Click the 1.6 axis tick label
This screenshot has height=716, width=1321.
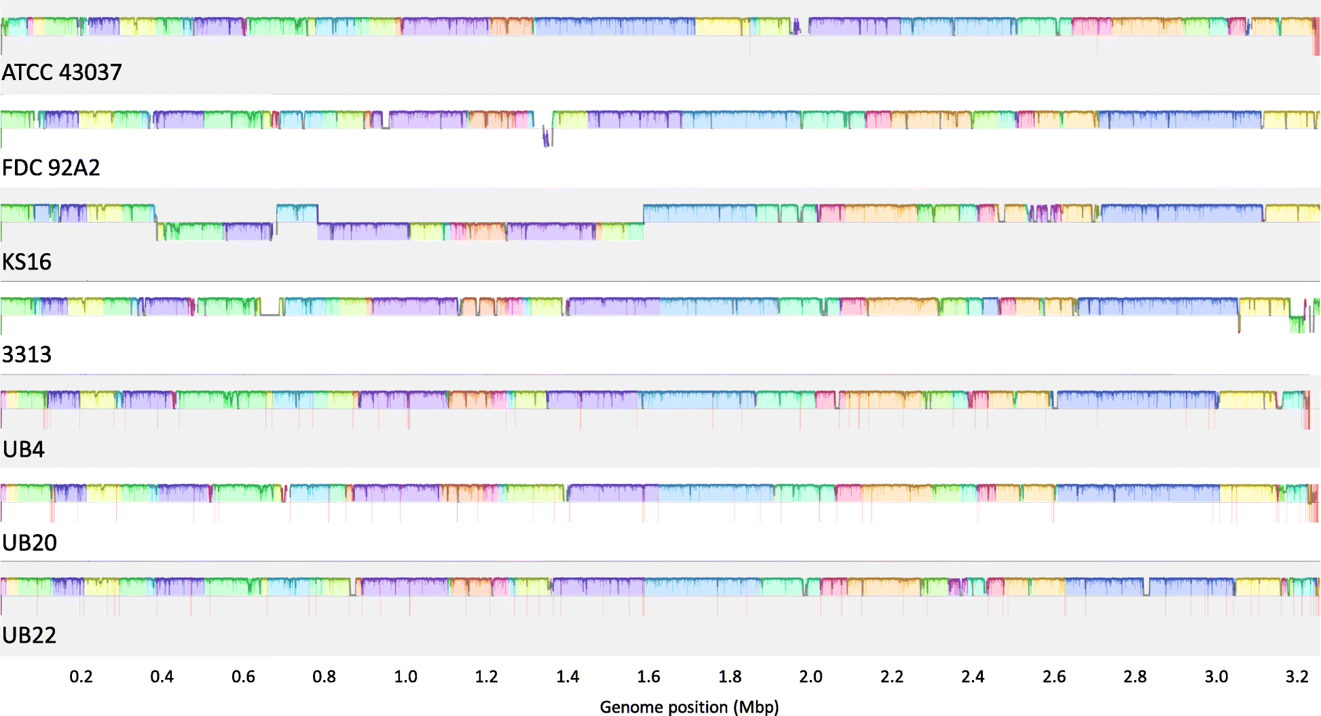(x=648, y=677)
